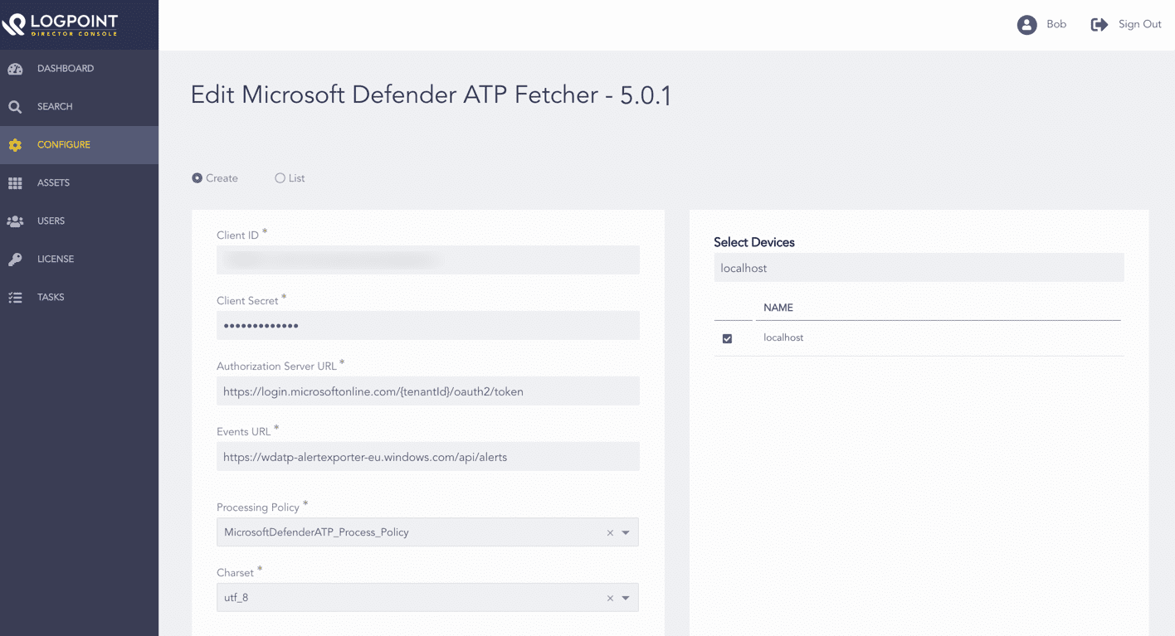This screenshot has height=636, width=1175.
Task: Expand the Charset dropdown arrow
Action: pyautogui.click(x=626, y=599)
